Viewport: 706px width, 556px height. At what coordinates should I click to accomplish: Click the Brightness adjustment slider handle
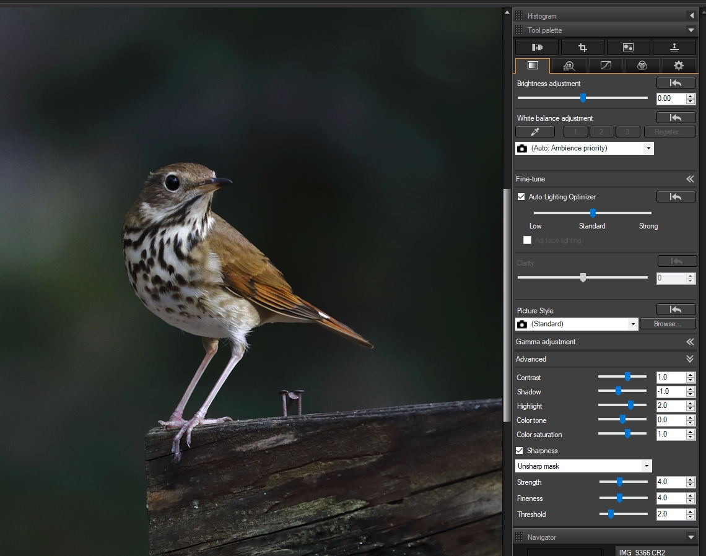point(583,98)
